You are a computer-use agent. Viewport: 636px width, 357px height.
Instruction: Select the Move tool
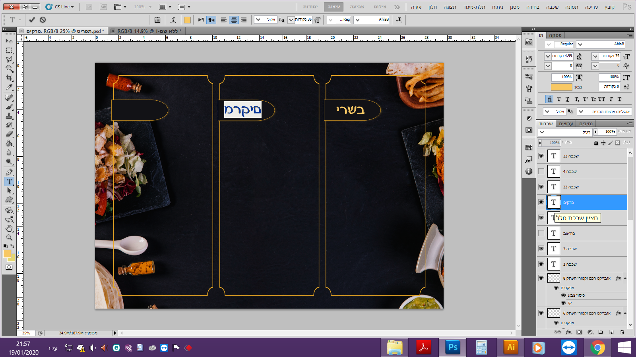coord(9,41)
